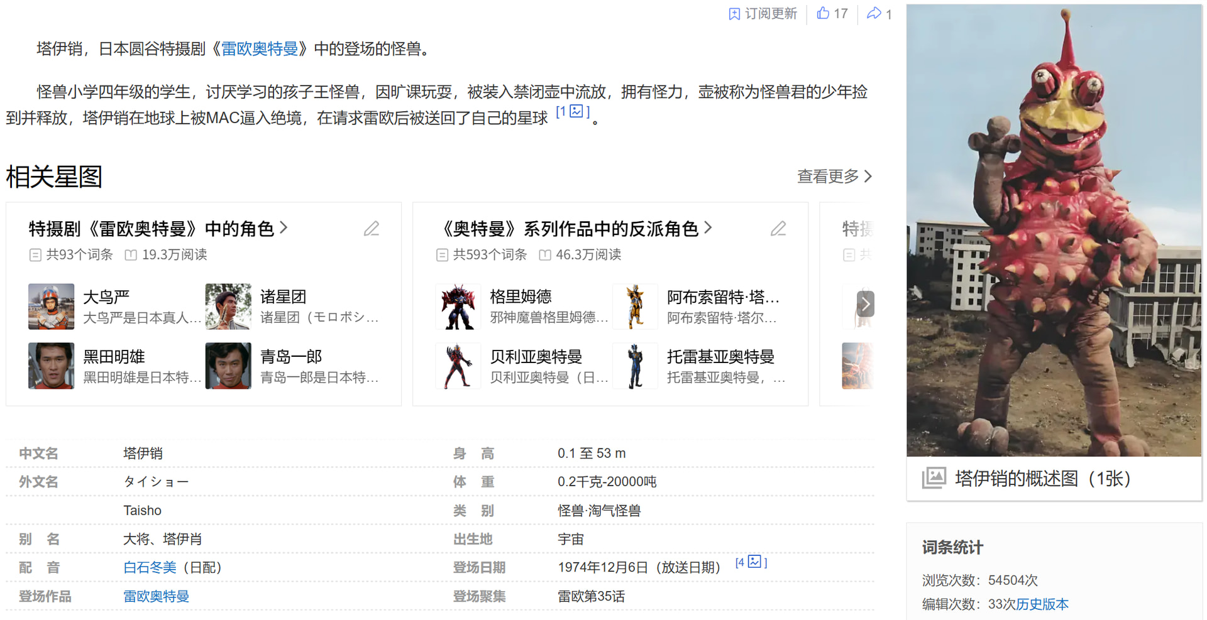The image size is (1207, 620).
Task: Open reference image icon after citation 1
Action: pos(576,111)
